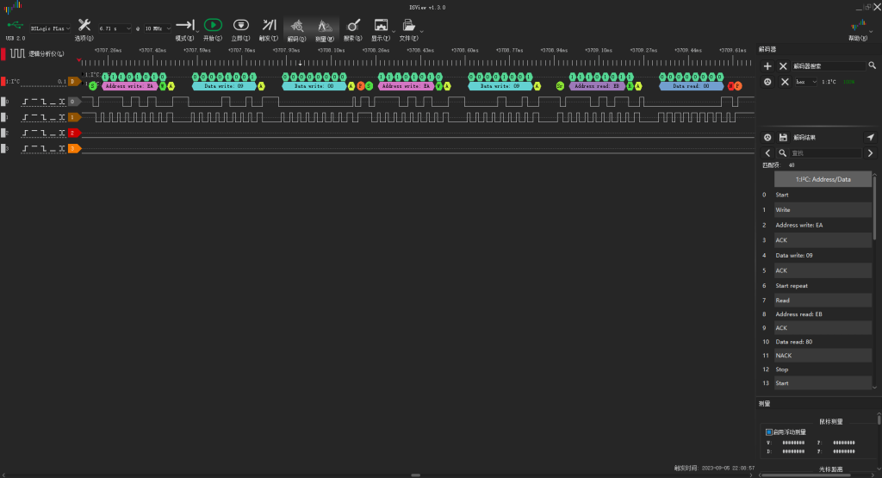Open the Display (显示) menu
Viewport: 882px width, 478px height.
click(381, 26)
